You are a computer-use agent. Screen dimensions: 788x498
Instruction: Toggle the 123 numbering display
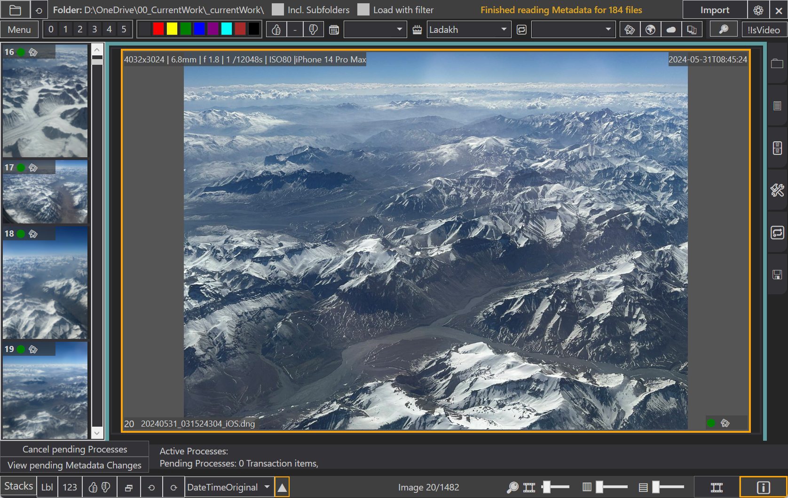pos(70,487)
